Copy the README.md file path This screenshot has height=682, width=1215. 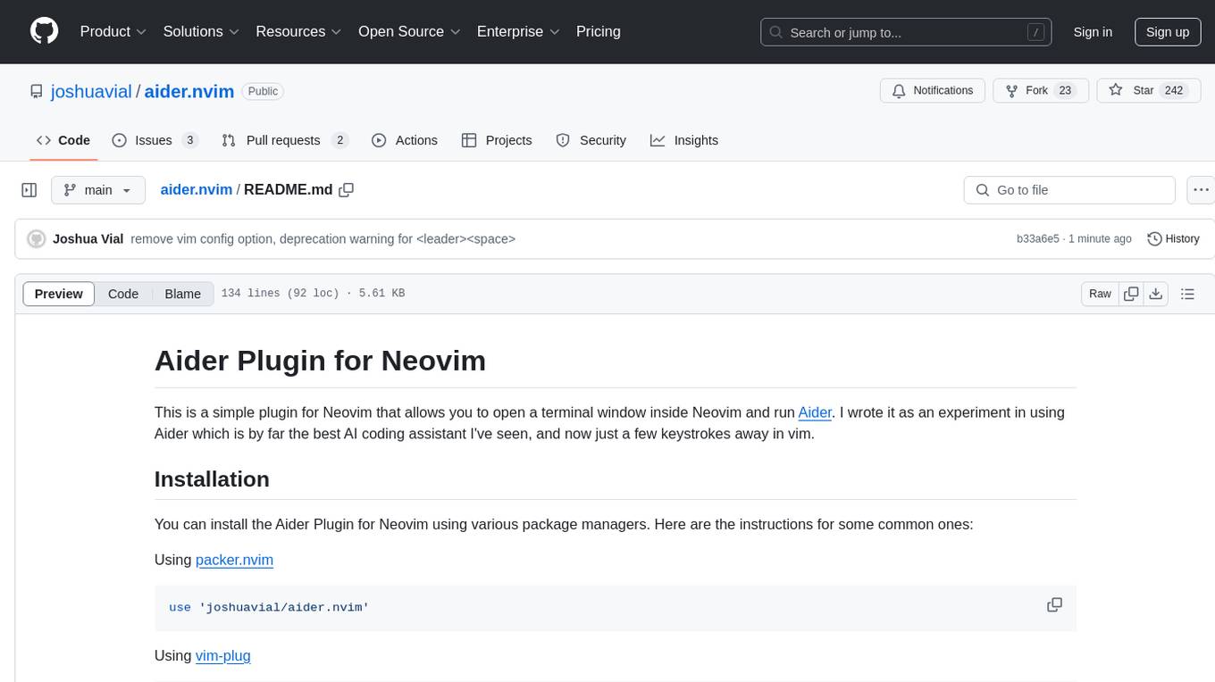(x=347, y=189)
